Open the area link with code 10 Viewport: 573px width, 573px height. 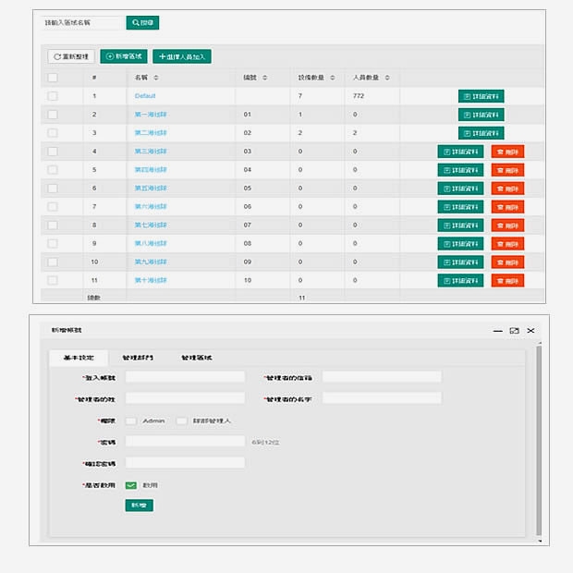(x=151, y=280)
